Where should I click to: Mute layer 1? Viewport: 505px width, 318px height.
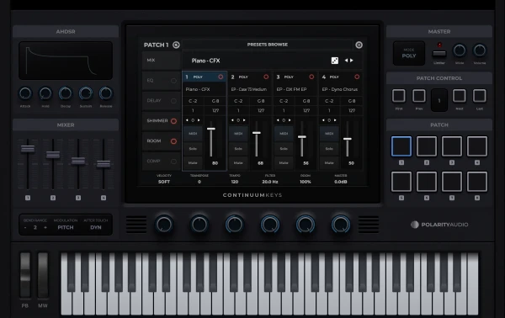pyautogui.click(x=193, y=163)
